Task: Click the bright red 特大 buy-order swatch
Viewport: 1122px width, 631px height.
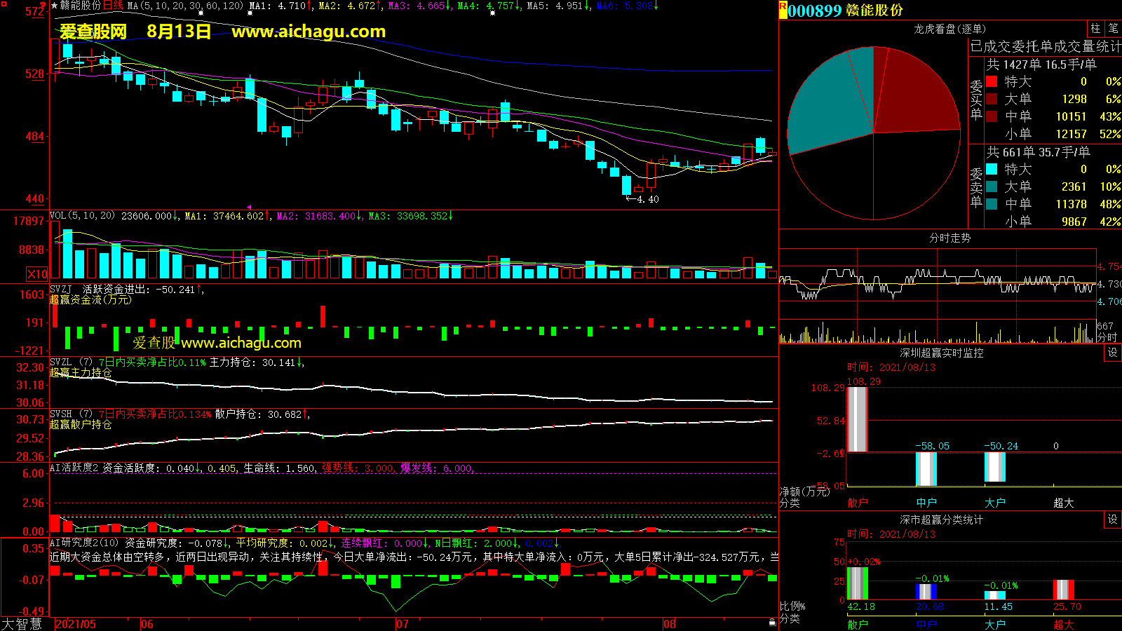Action: pyautogui.click(x=992, y=81)
